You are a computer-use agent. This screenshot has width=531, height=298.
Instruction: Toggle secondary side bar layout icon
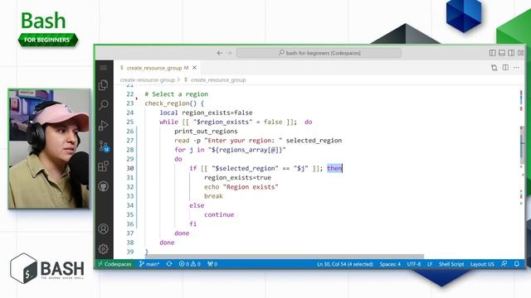point(511,53)
